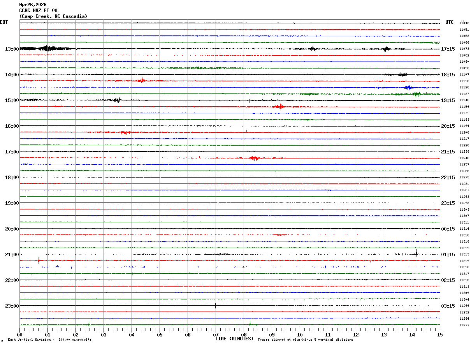Click the 21:15 UTC time label
Screen dimensions: 471x345
448,152
